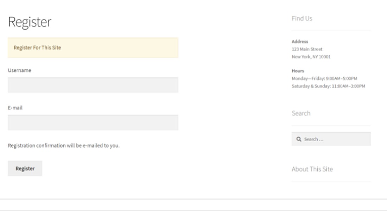Click the Username field label
387x211 pixels.
[x=19, y=70]
